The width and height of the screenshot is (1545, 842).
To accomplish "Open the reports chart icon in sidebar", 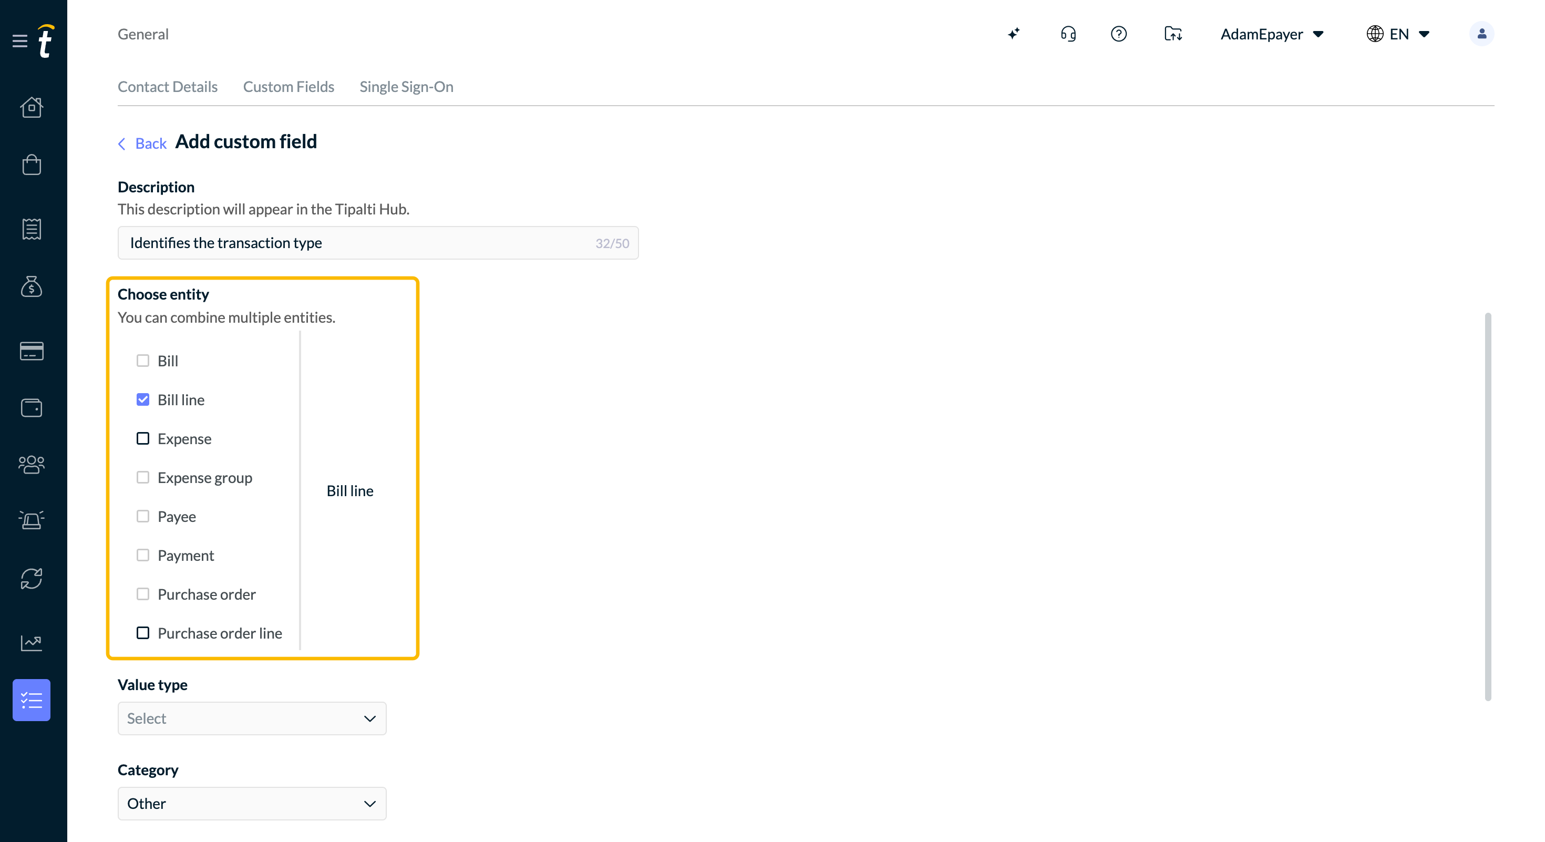I will 31,643.
